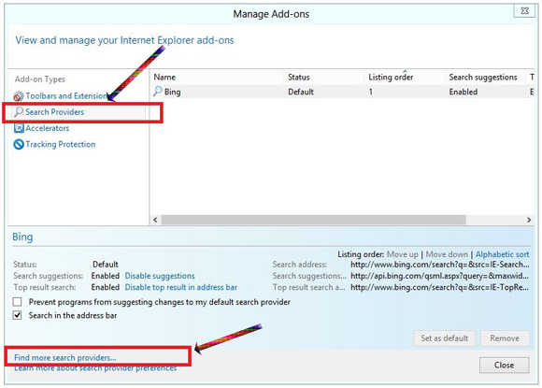Click the Set as default button
This screenshot has width=542, height=388.
[445, 338]
